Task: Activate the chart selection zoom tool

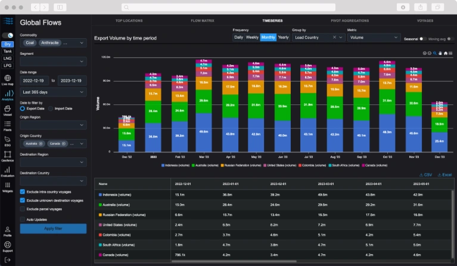Action: 434,53
